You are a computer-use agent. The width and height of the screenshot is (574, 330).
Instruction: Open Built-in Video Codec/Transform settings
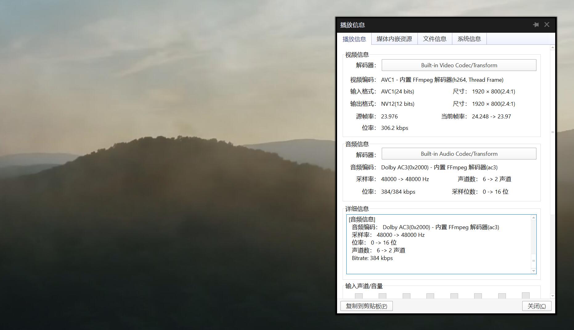click(x=459, y=65)
